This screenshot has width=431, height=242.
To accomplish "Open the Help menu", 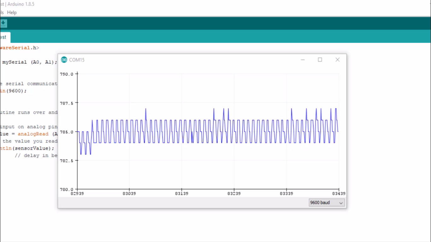I will pos(12,13).
